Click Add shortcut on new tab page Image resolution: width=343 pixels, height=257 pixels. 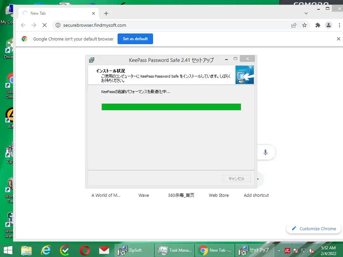[256, 195]
